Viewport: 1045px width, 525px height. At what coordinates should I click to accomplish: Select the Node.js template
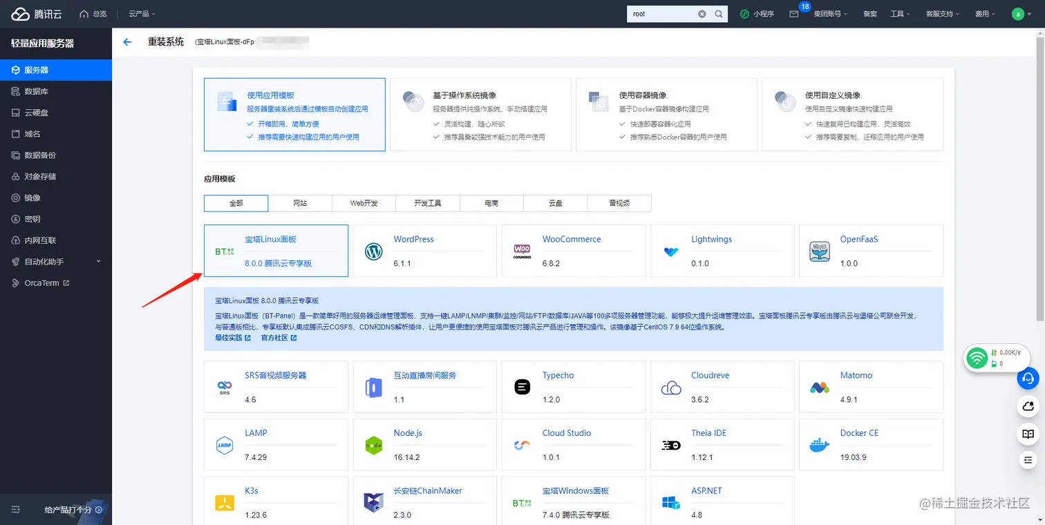coord(425,445)
